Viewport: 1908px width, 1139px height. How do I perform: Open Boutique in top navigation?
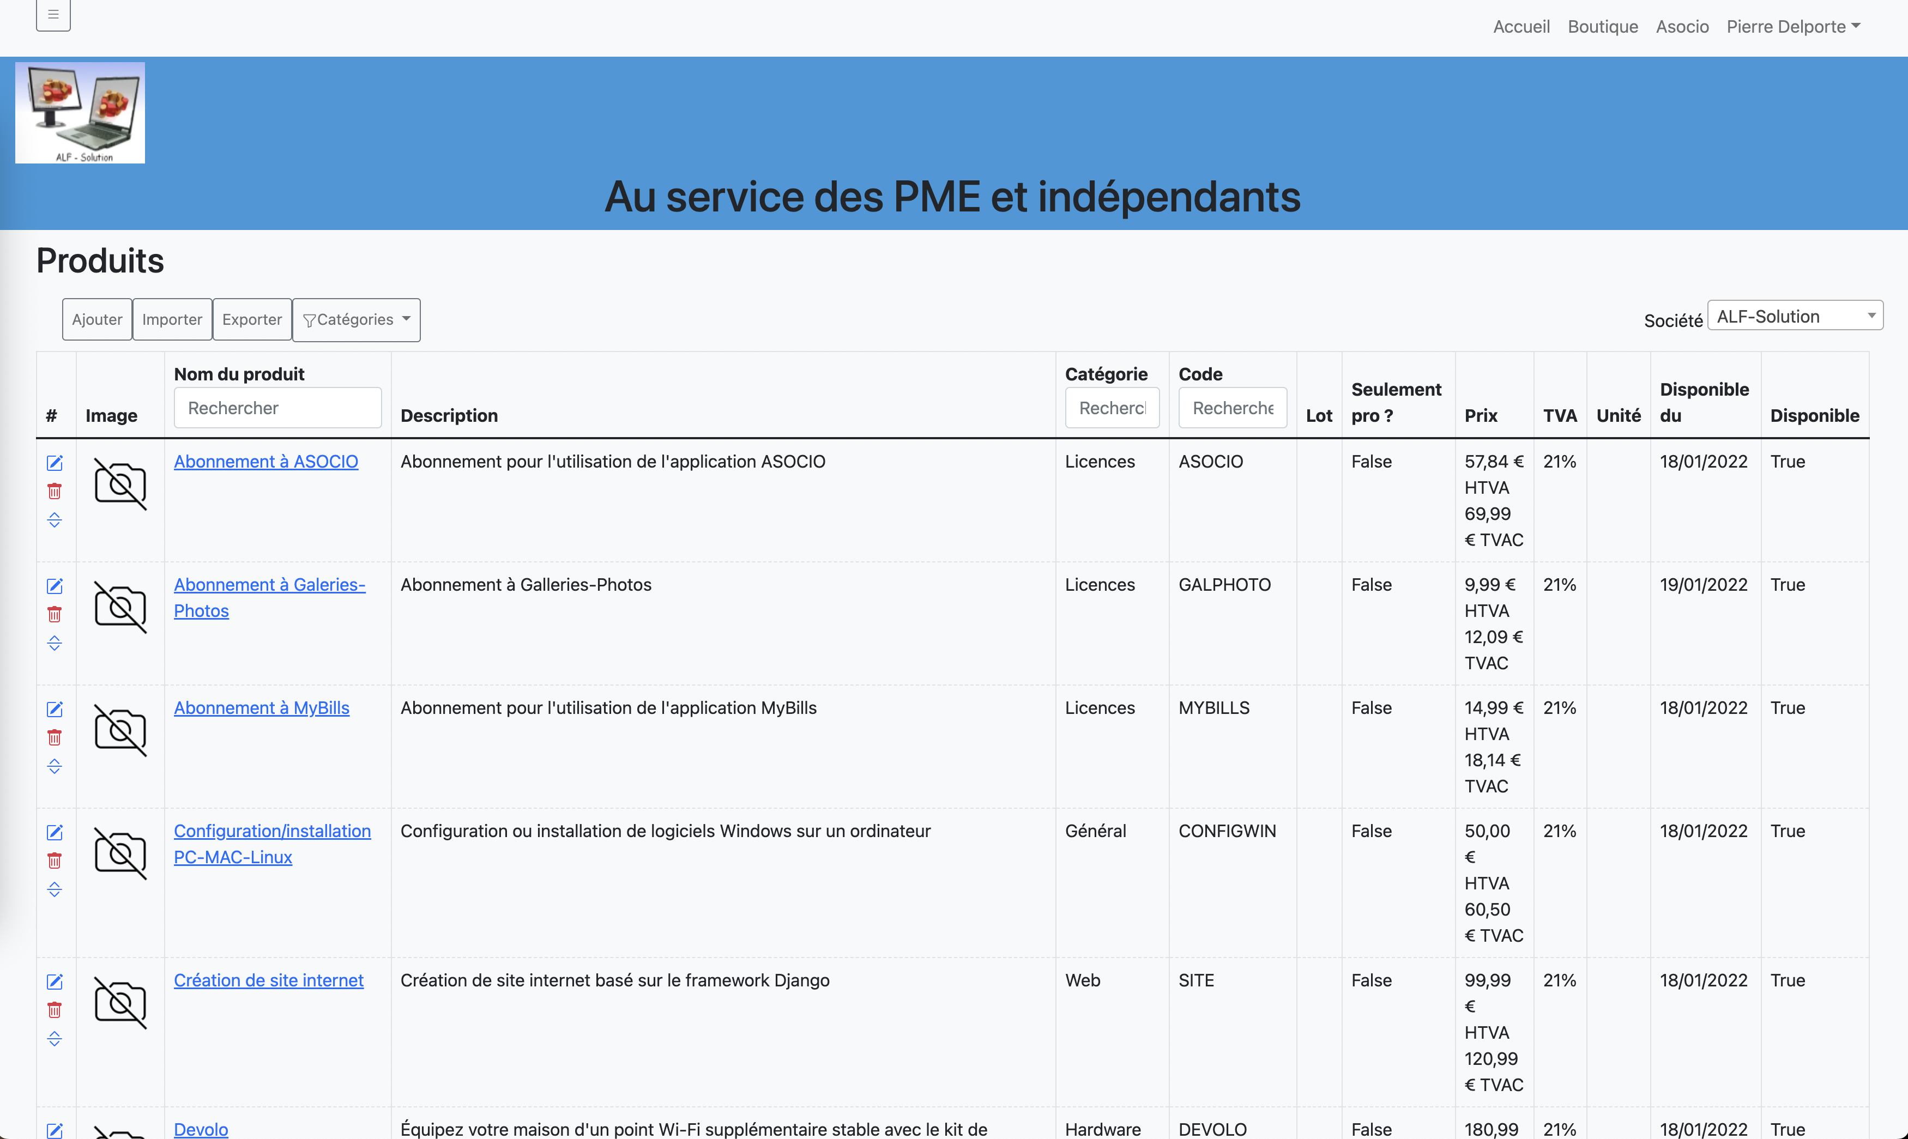[1603, 27]
